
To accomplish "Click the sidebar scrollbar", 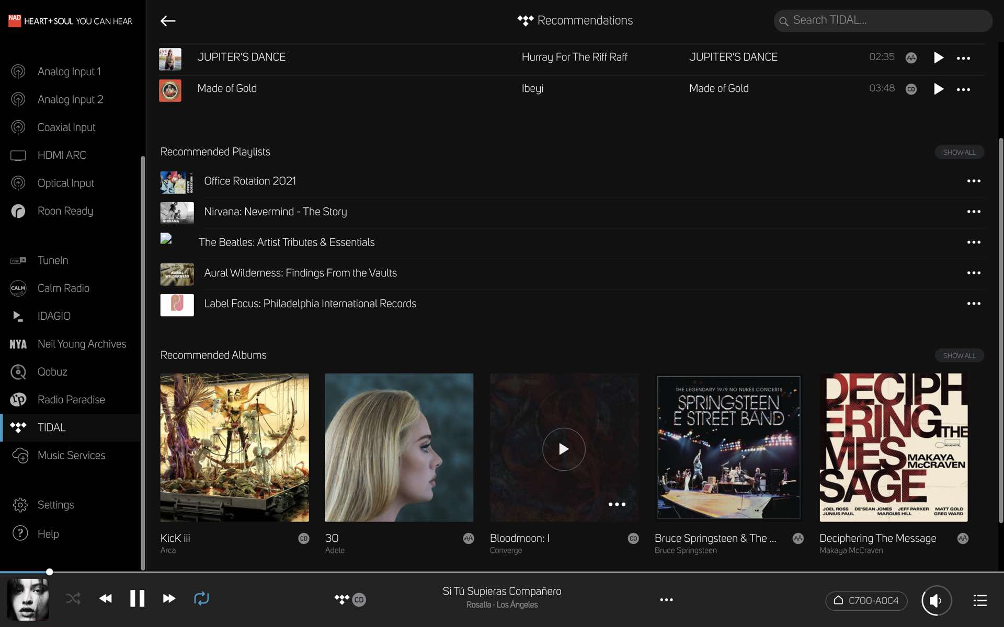I will tap(143, 363).
